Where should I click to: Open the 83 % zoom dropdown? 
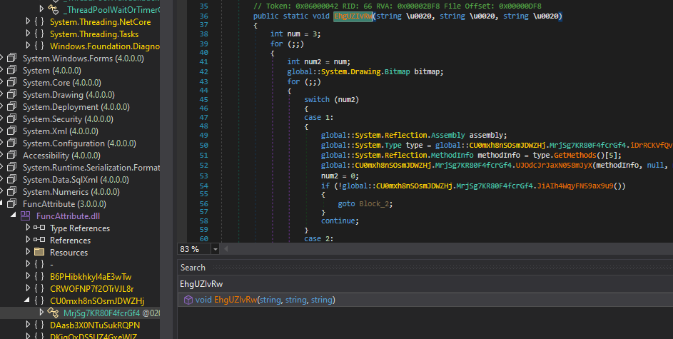[216, 249]
